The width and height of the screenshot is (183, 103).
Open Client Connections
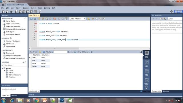coord(13,24)
